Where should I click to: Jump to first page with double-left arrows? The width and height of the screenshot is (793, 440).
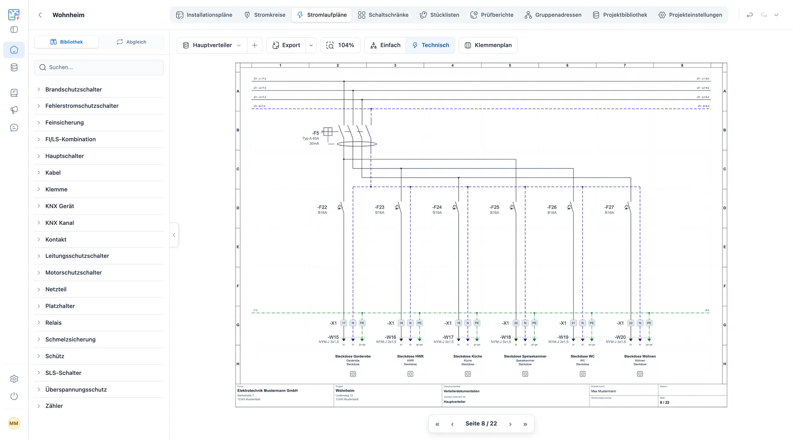(437, 424)
